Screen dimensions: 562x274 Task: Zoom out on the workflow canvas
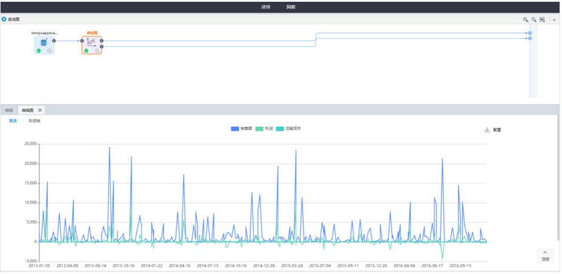533,19
